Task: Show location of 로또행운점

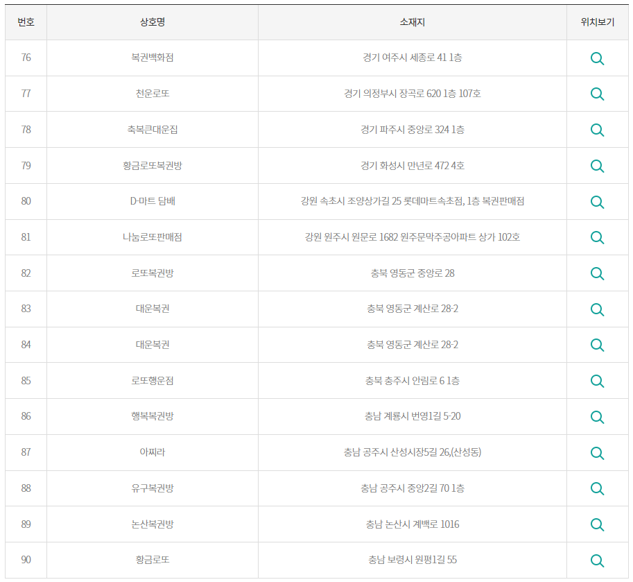Action: point(597,381)
